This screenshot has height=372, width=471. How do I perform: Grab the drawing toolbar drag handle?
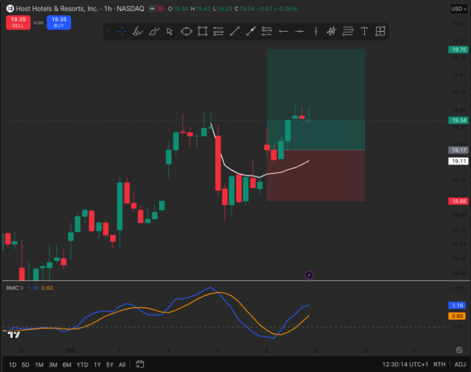109,31
